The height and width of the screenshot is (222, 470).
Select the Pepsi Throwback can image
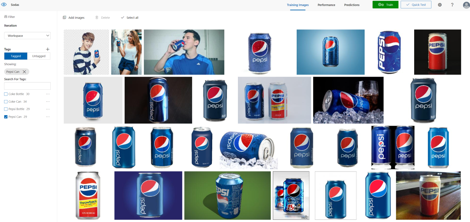(x=88, y=196)
